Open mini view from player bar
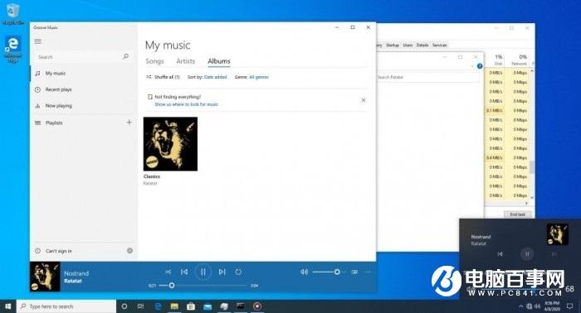The height and width of the screenshot is (313, 581). click(x=354, y=272)
